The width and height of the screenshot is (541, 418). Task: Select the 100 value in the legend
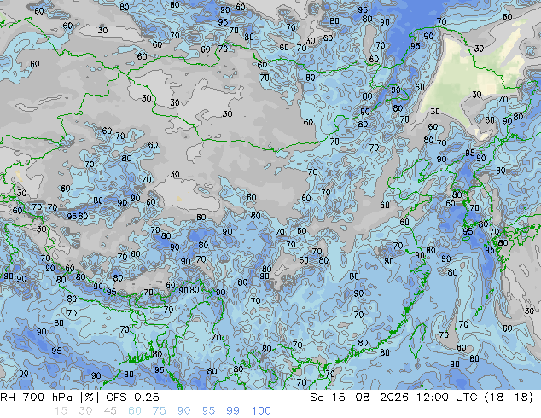(x=261, y=411)
